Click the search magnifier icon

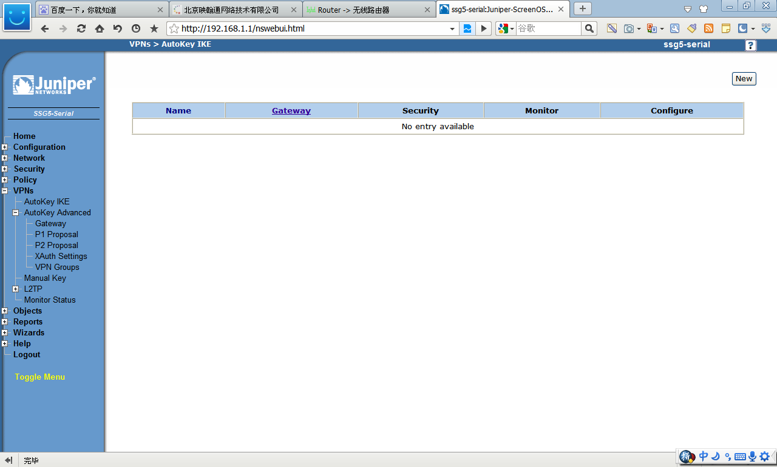coord(589,29)
